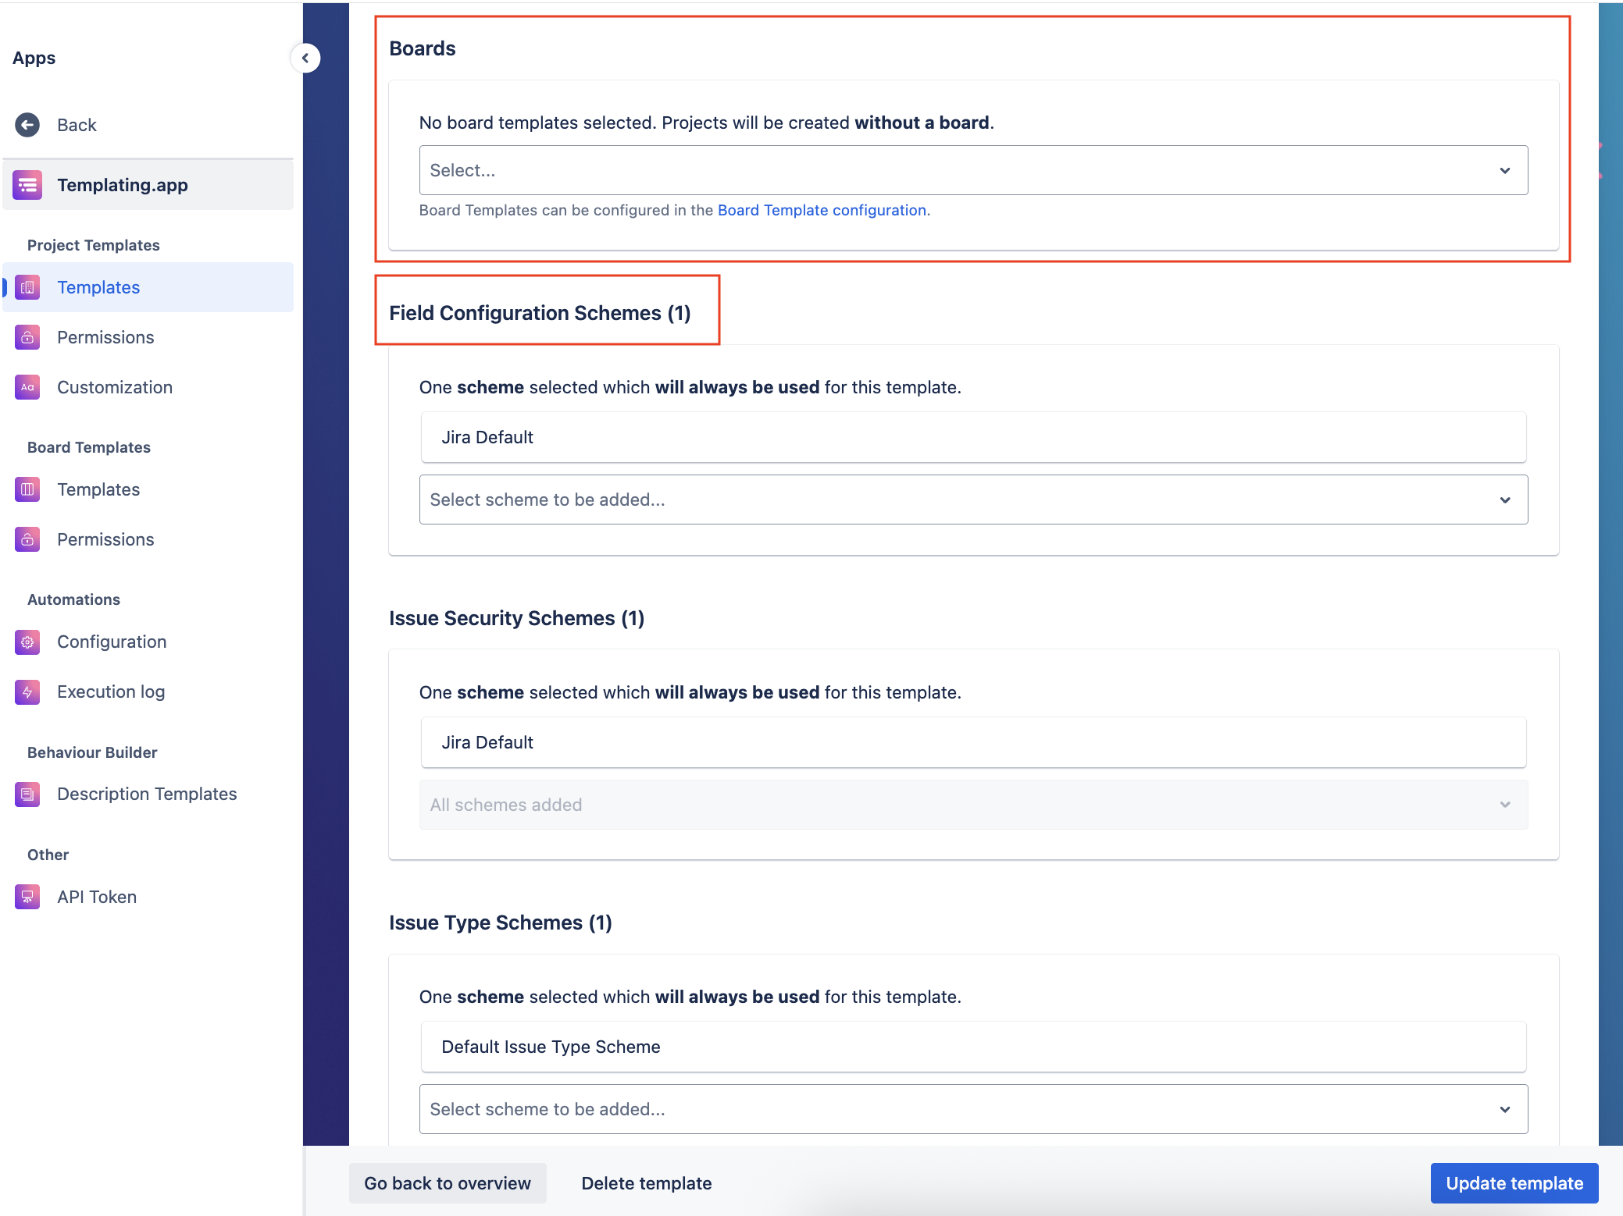This screenshot has width=1623, height=1216.
Task: Select Execution log in the Automations section
Action: click(x=110, y=692)
